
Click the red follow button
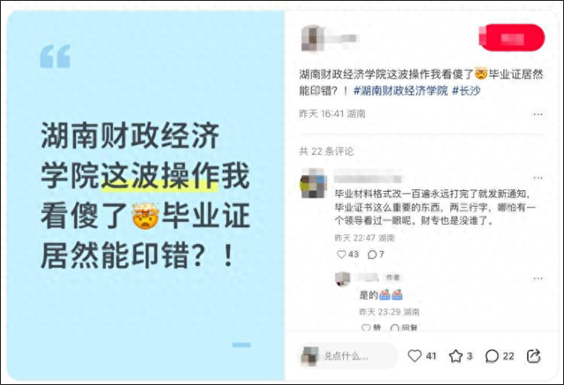coord(511,38)
